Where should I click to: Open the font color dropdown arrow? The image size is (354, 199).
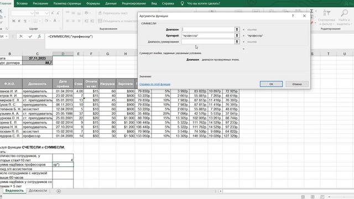point(59,21)
